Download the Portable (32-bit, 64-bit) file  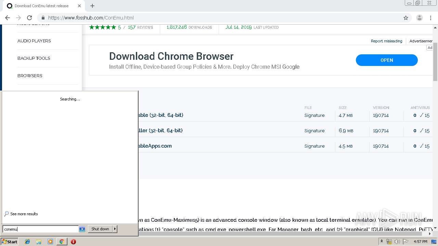tap(161, 115)
